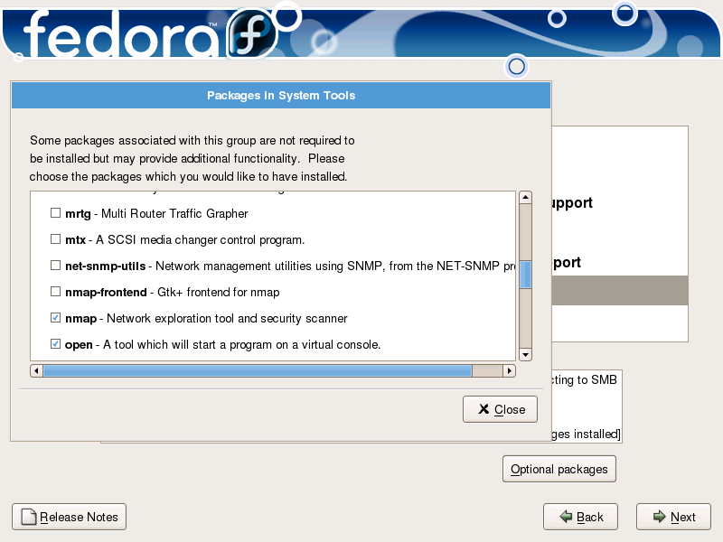This screenshot has width=723, height=542.
Task: Select 'Gtk+ frontend for nmap' text
Action: pyautogui.click(x=218, y=292)
